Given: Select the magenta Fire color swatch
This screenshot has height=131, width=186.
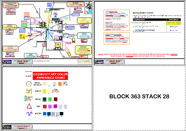Looking at the screenshot, I should tap(50, 106).
